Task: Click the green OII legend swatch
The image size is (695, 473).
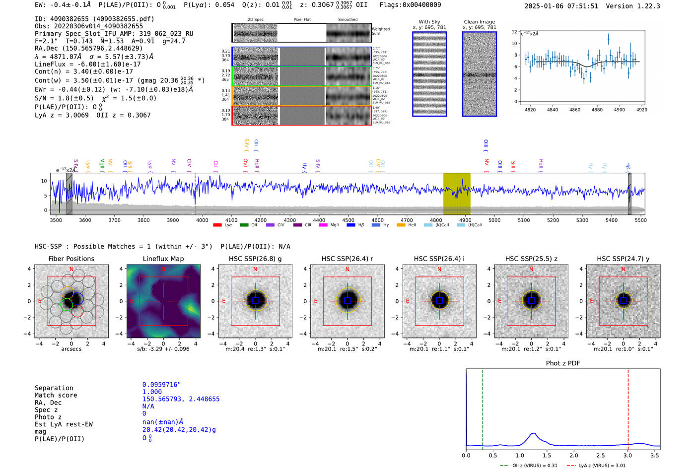Action: (x=244, y=225)
